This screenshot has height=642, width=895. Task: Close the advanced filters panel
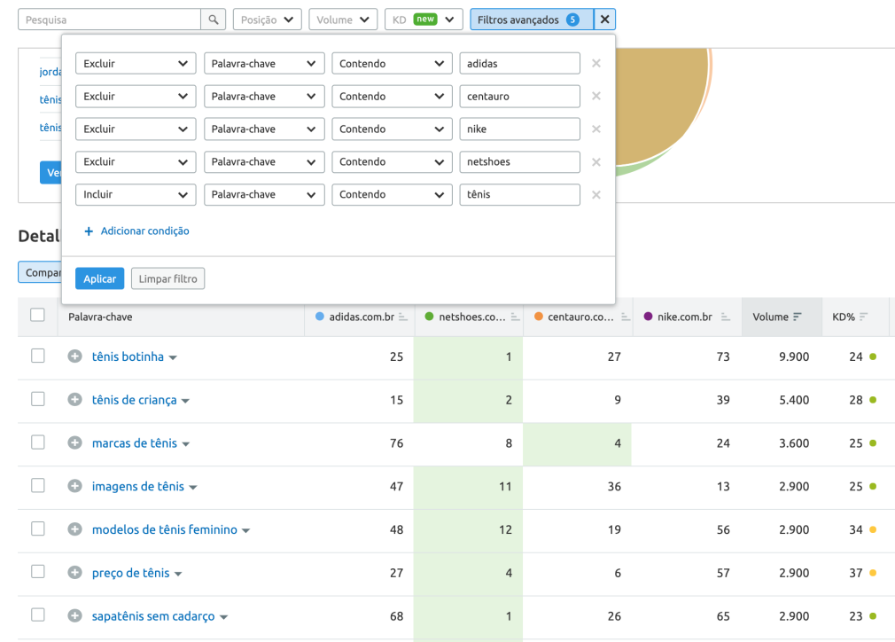(x=605, y=20)
